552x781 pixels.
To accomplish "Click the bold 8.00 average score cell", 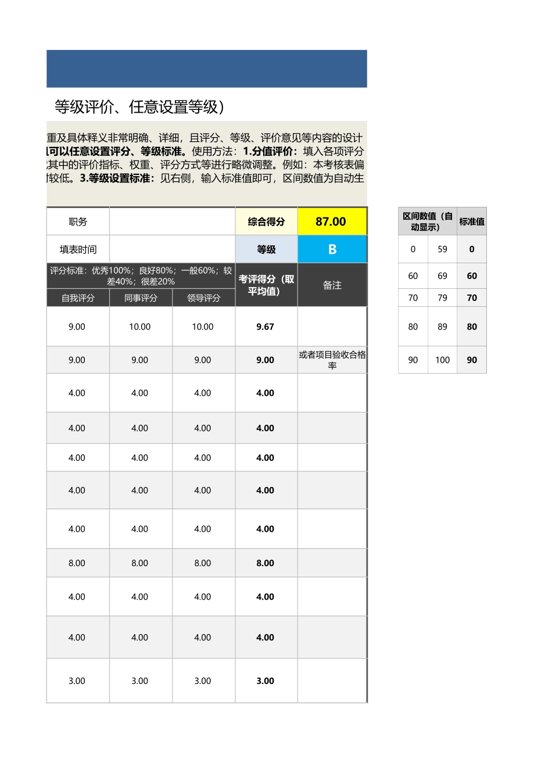I will [266, 563].
